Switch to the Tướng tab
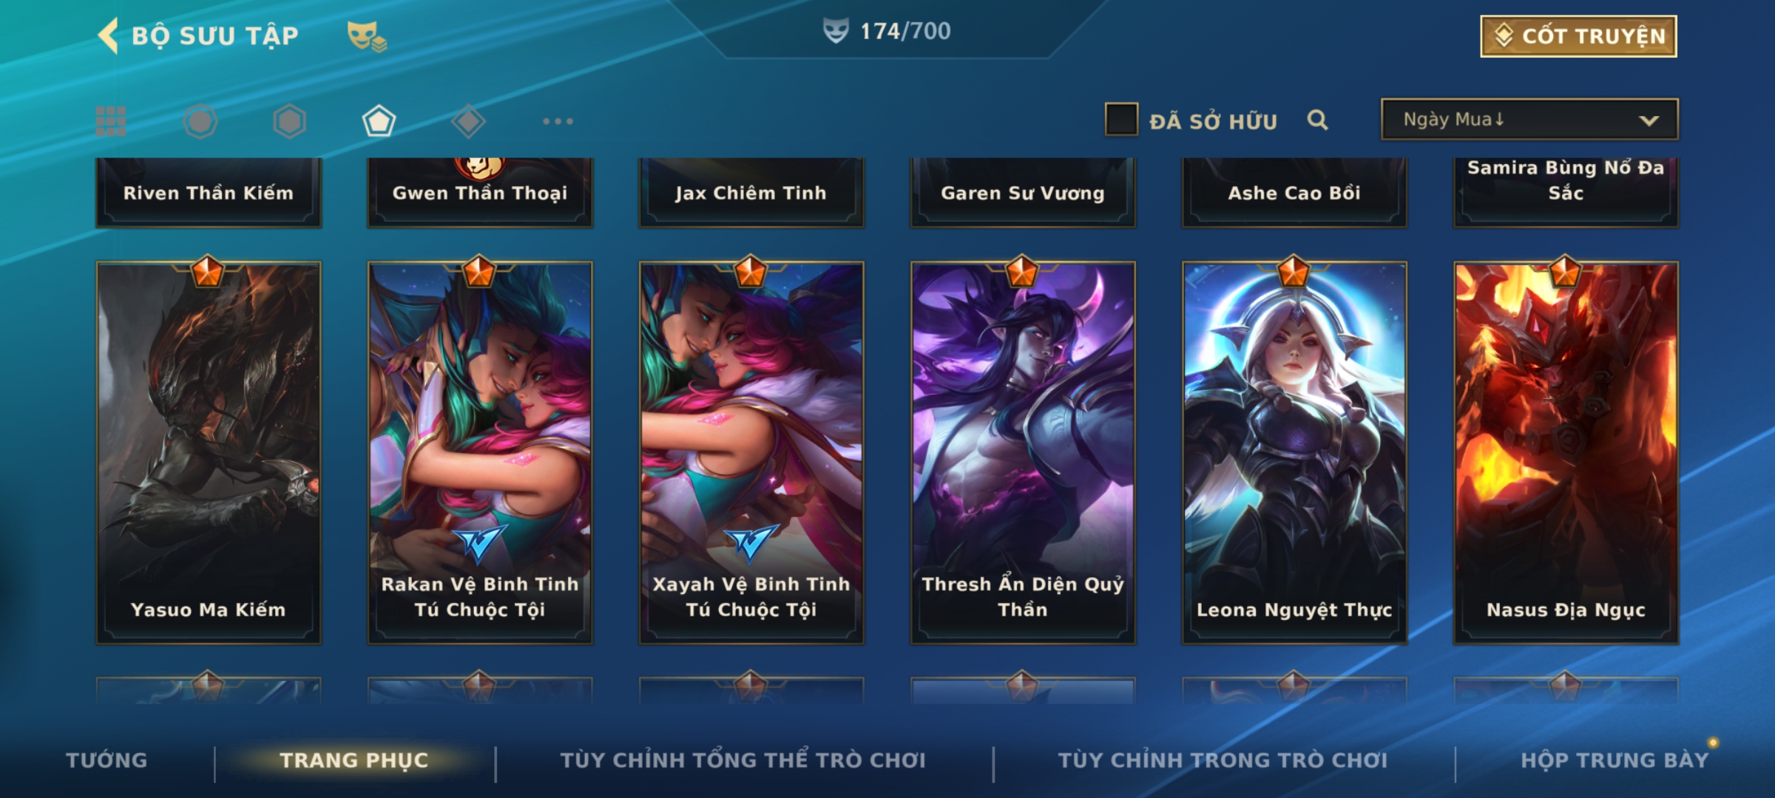The image size is (1775, 798). 107,760
